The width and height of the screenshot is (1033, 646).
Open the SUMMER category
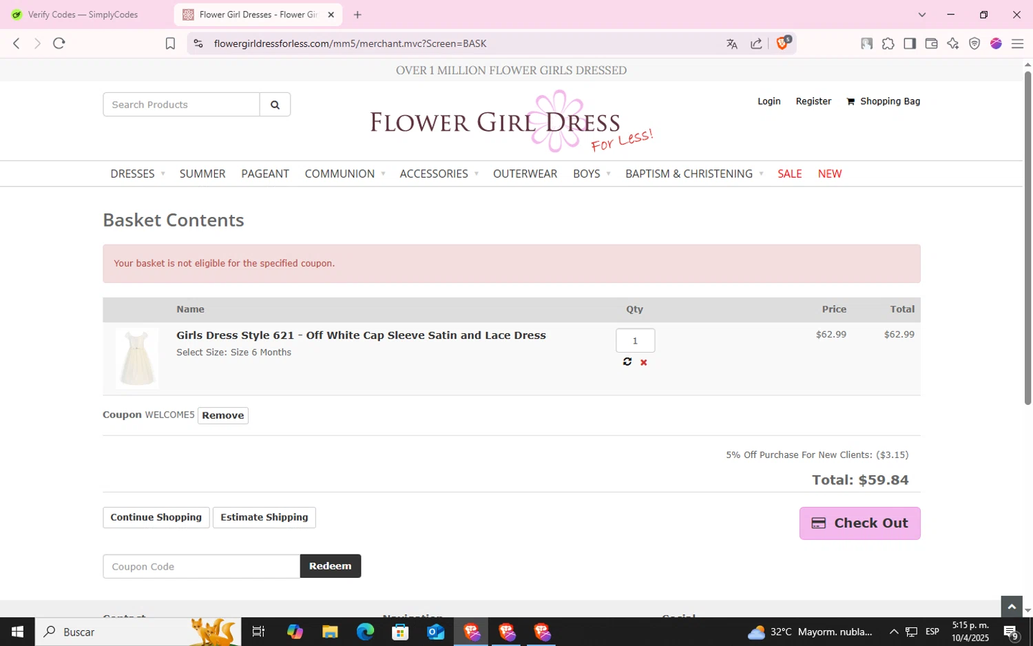[202, 174]
